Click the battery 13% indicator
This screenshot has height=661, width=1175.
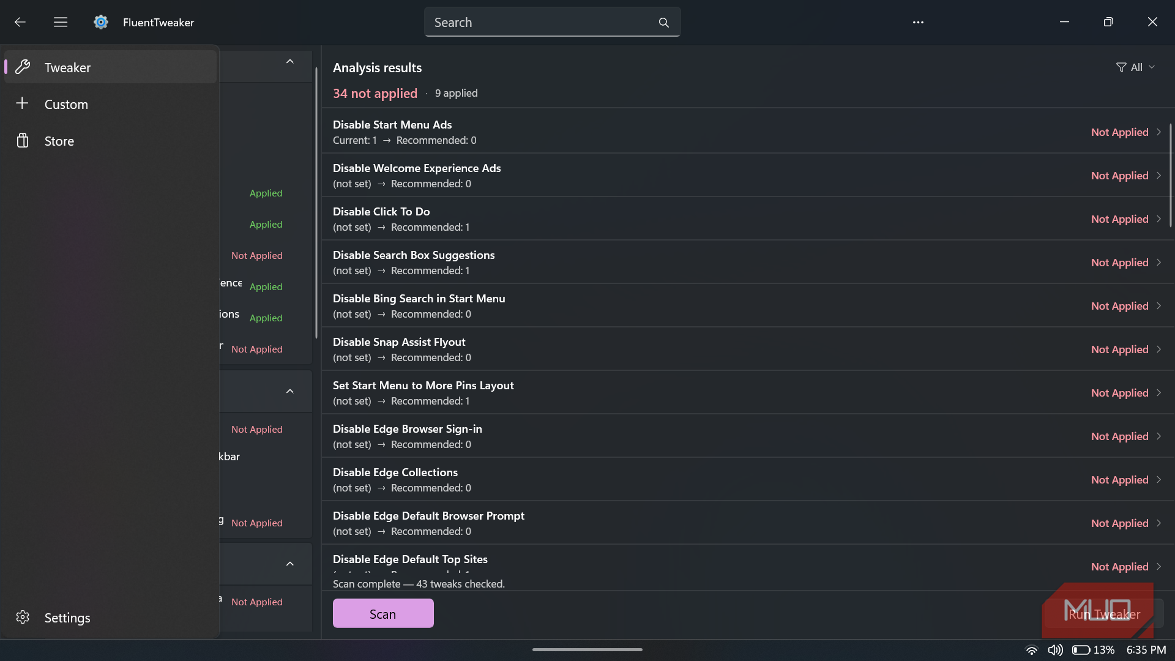1094,650
